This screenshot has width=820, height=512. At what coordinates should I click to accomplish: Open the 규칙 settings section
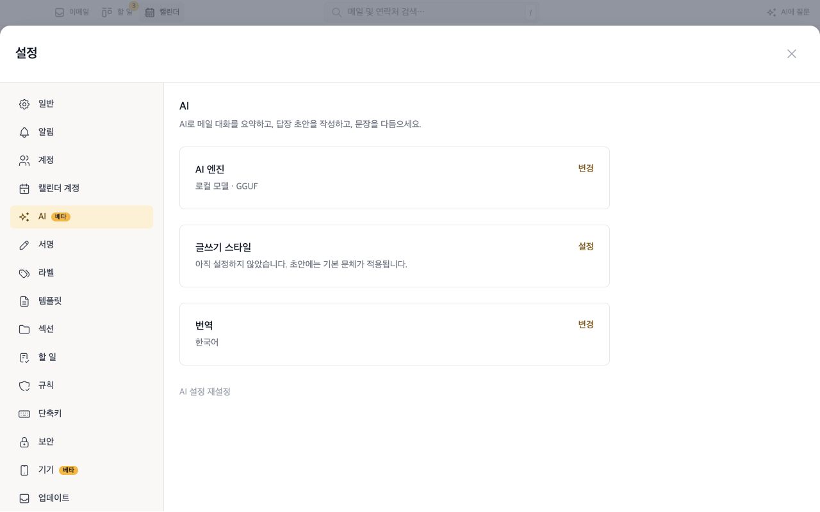(81, 385)
